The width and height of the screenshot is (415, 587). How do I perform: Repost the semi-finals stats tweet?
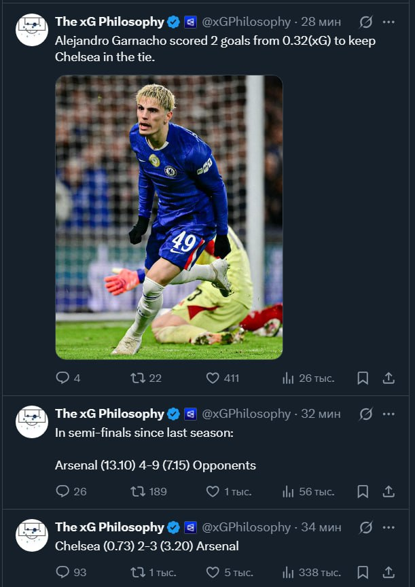tap(139, 491)
